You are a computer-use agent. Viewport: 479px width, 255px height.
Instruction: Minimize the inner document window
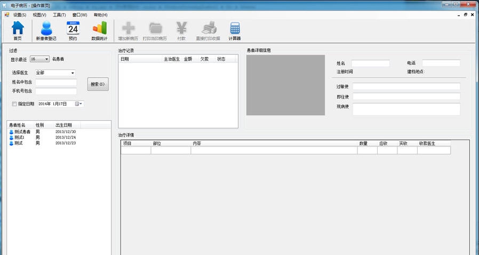point(459,15)
